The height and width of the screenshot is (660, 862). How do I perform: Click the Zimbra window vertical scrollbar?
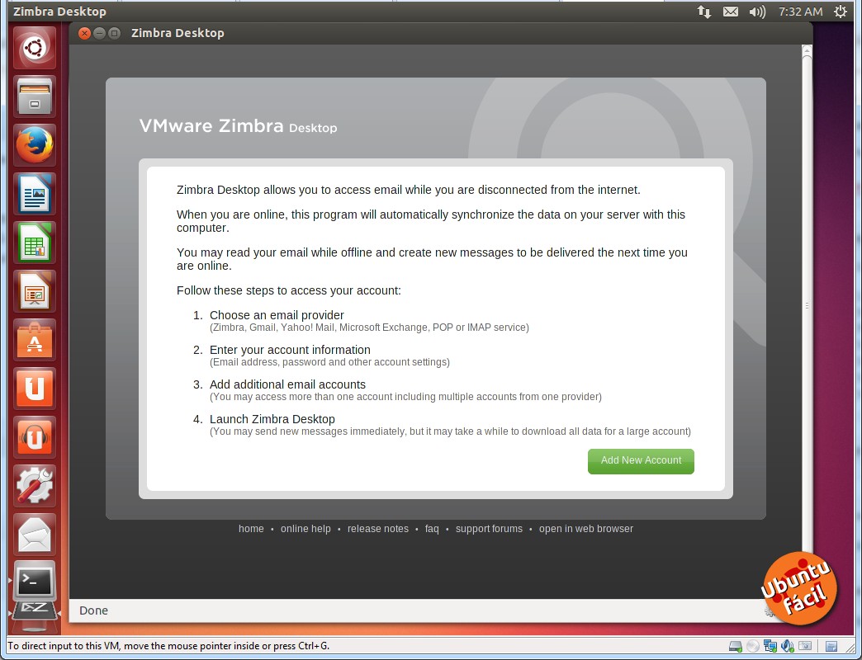pyautogui.click(x=807, y=304)
